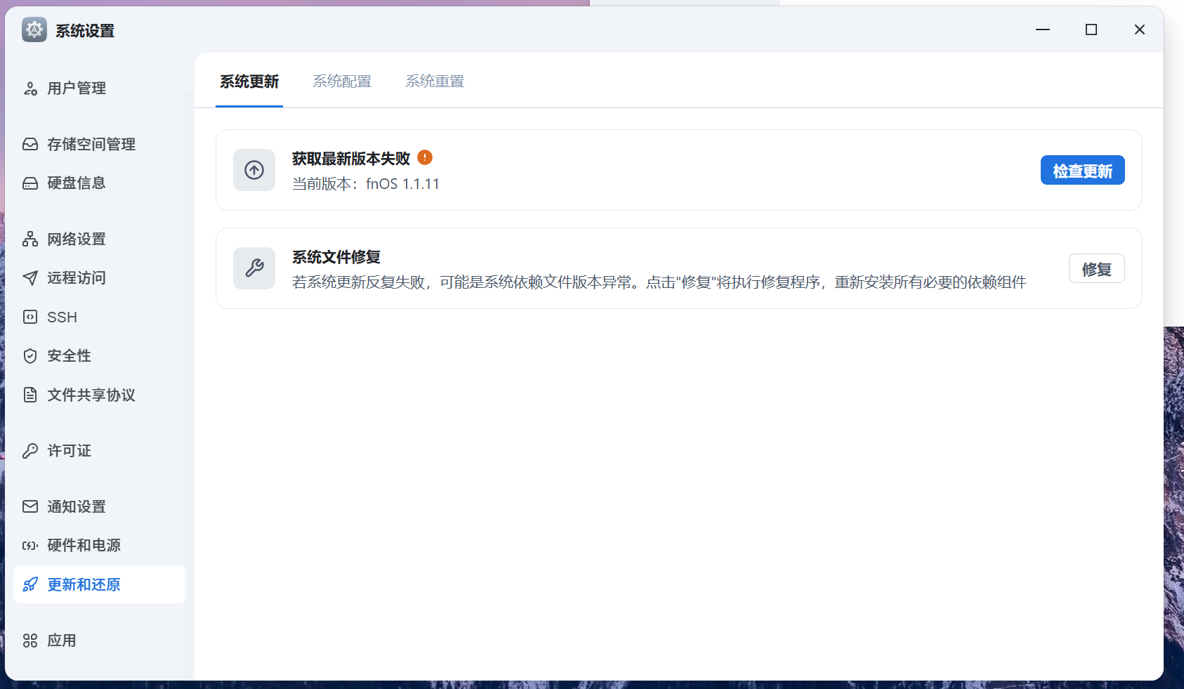Screen dimensions: 1184x689
Task: Select the SSH terminal icon
Action: 30,317
